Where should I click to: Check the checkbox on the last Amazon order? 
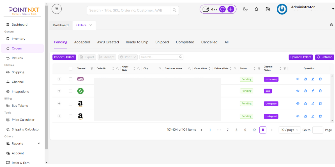[71, 116]
